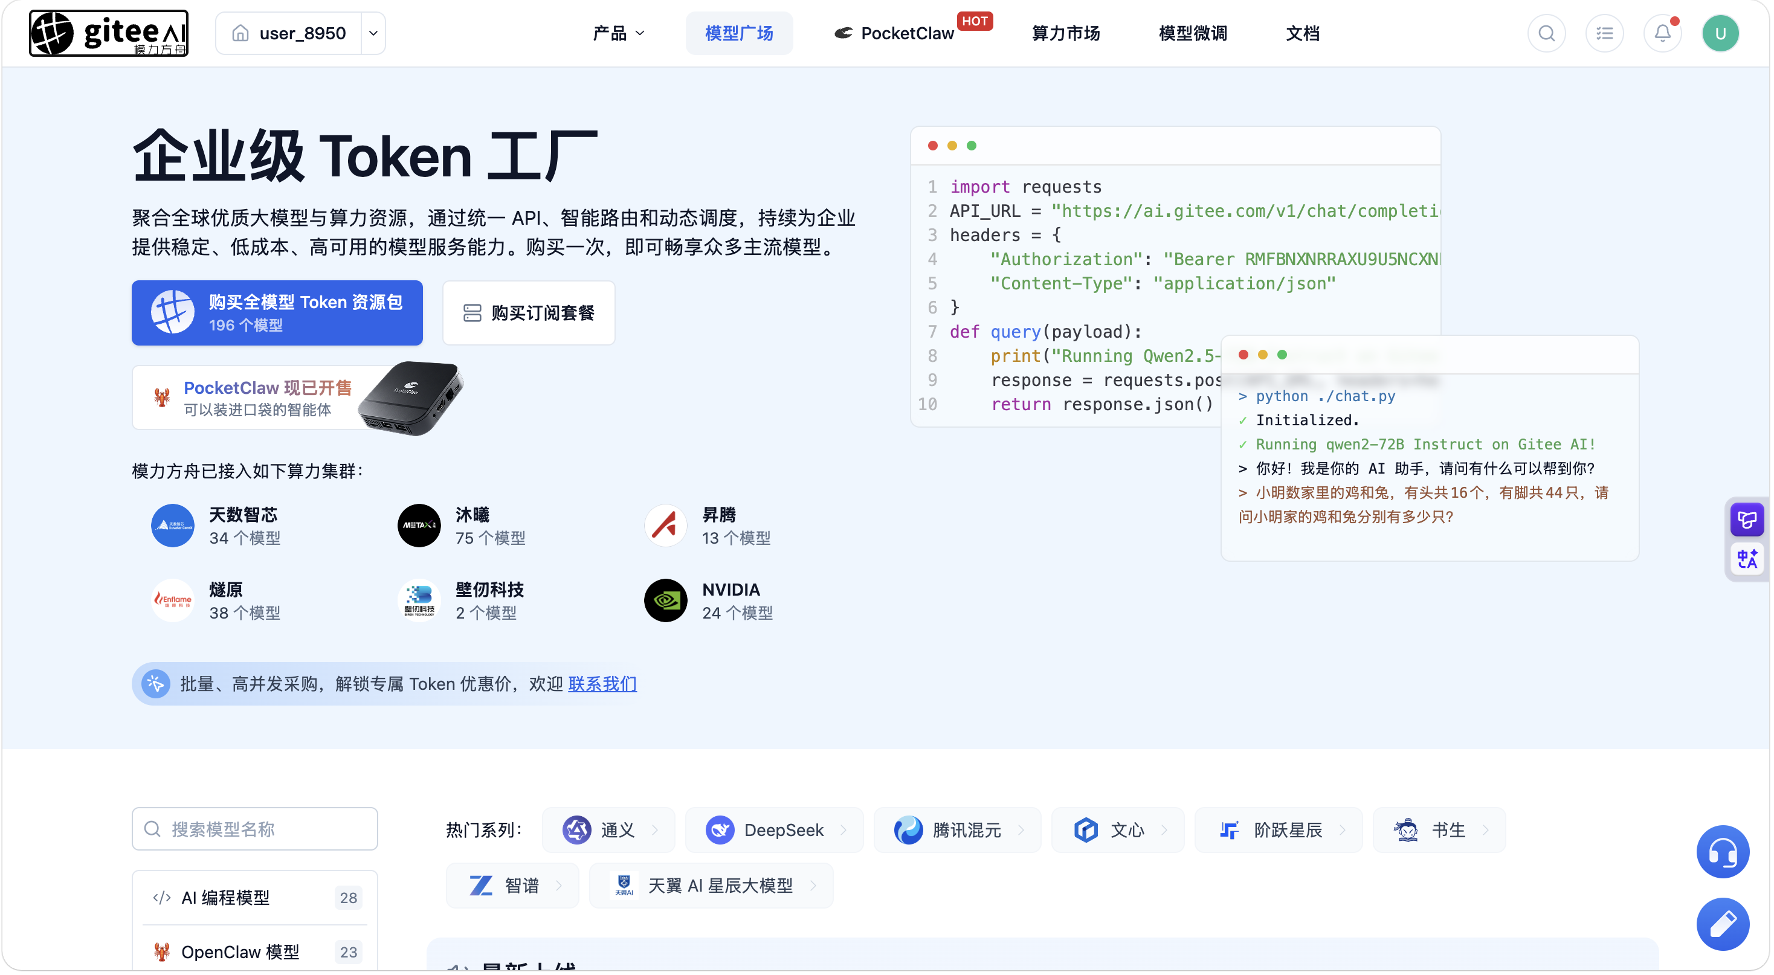Go to 算力市场 in navigation
Image resolution: width=1774 pixels, height=975 pixels.
tap(1065, 33)
